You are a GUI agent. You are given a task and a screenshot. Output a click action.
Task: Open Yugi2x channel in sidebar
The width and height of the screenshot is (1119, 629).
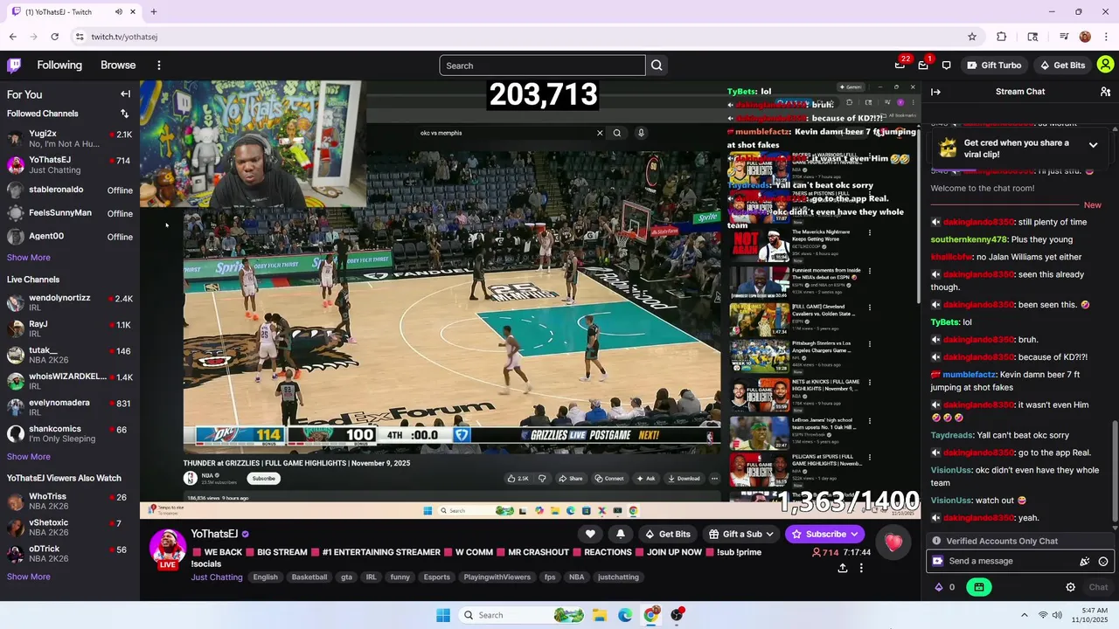pos(70,138)
